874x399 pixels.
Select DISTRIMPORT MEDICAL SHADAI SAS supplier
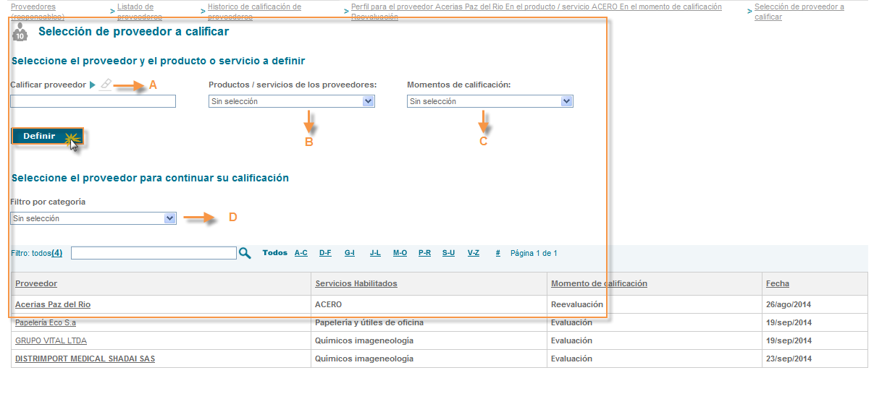point(85,359)
